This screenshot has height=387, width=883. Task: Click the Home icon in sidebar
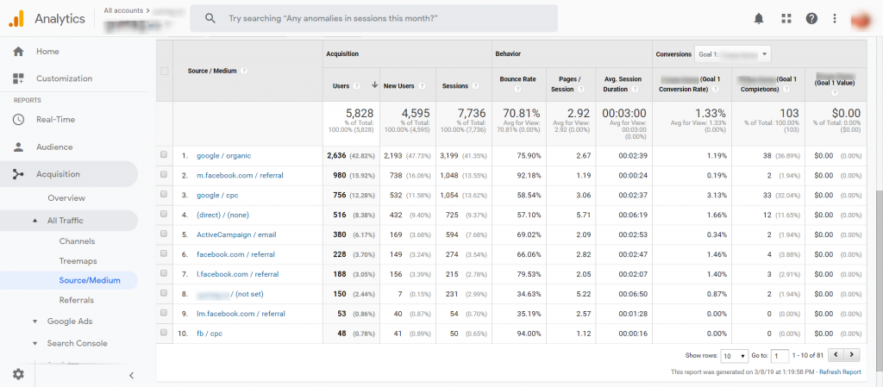pos(18,52)
